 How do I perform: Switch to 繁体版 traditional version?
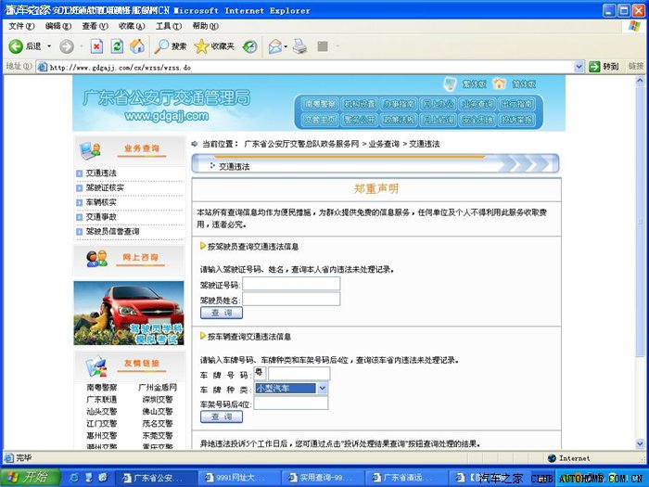(469, 83)
